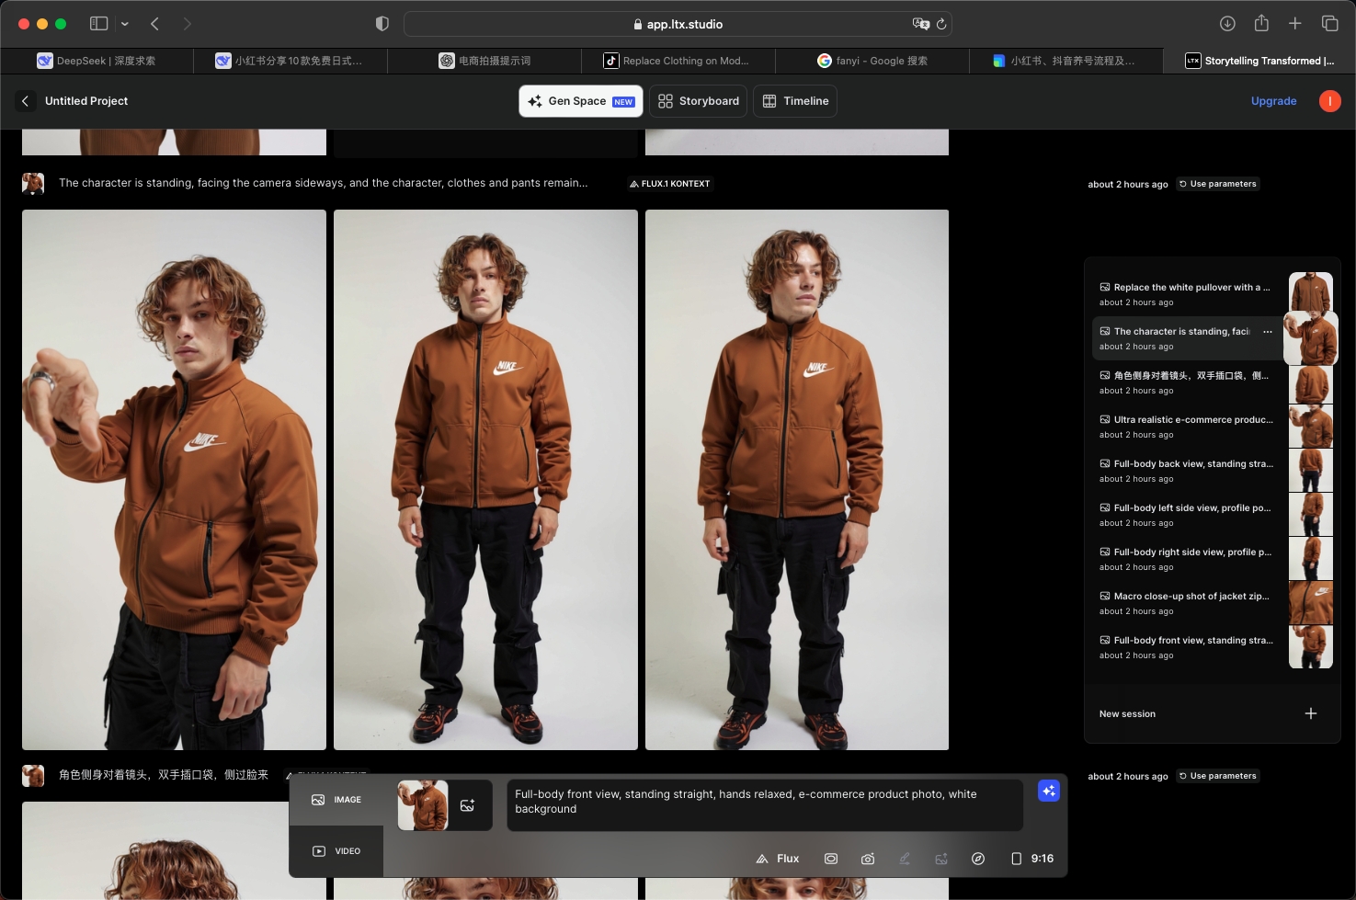Click Safari back navigation arrow

[x=155, y=24]
